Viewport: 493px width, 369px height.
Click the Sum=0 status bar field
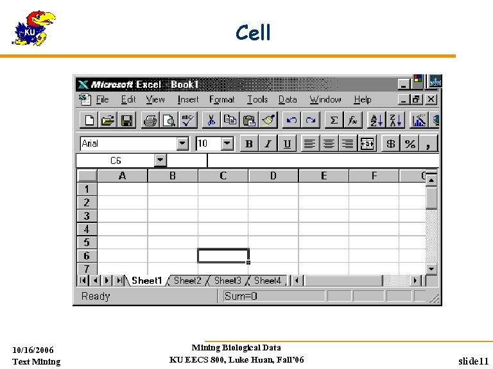click(273, 296)
